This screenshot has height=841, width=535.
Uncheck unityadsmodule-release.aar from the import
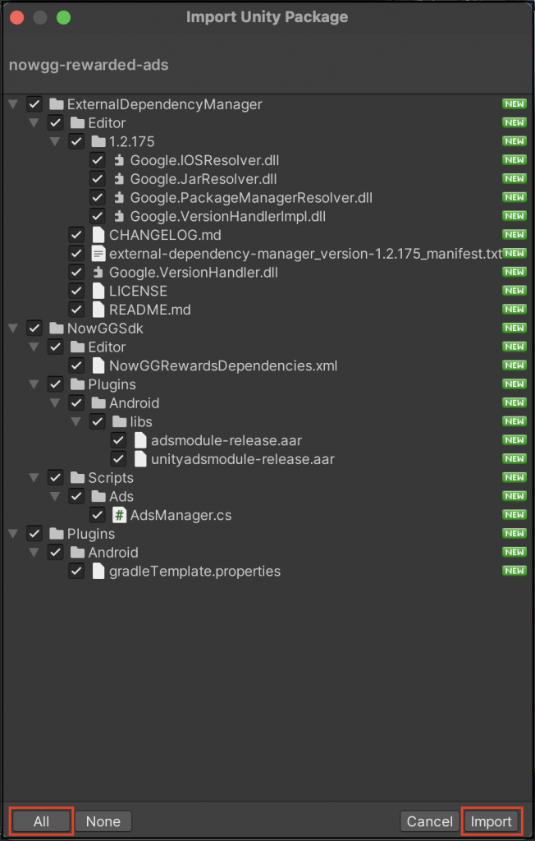point(119,459)
